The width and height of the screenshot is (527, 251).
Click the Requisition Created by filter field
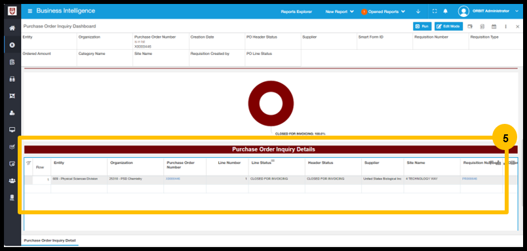point(217,58)
